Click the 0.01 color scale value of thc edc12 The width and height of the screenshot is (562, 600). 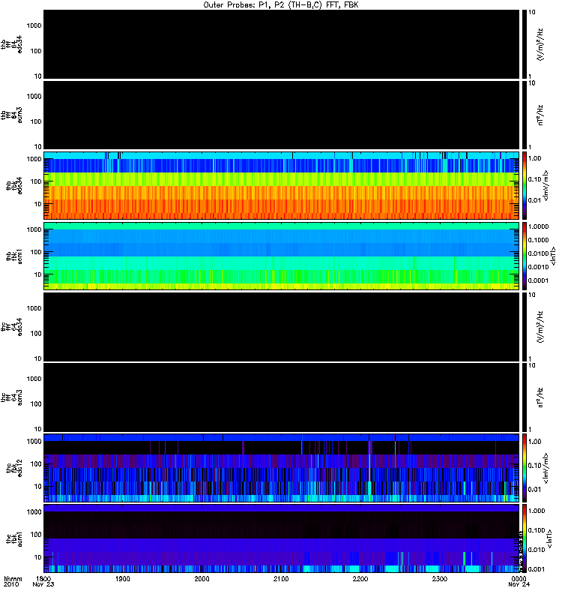click(534, 490)
